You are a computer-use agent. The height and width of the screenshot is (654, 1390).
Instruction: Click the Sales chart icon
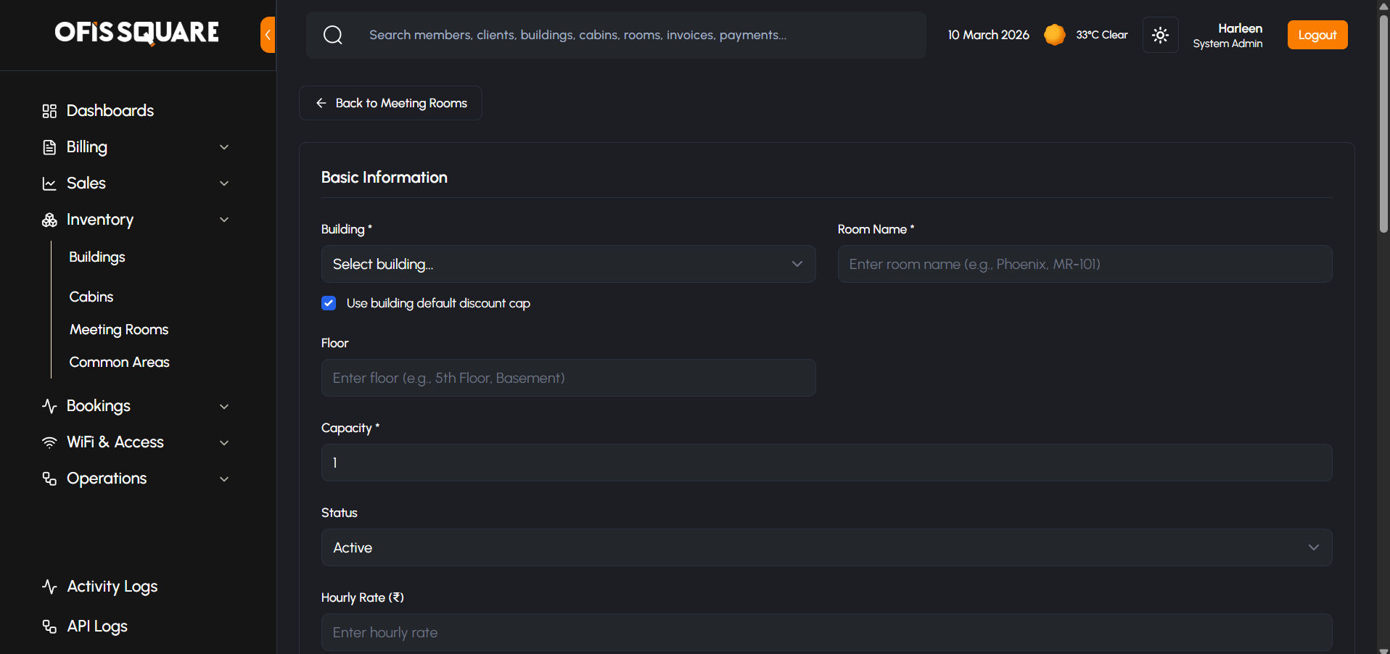click(x=49, y=183)
